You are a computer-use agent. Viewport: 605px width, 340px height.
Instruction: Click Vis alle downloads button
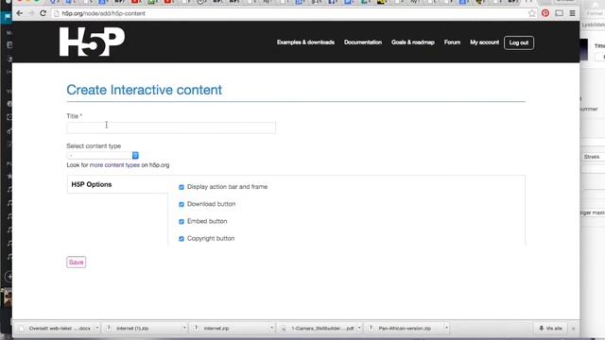click(x=550, y=328)
